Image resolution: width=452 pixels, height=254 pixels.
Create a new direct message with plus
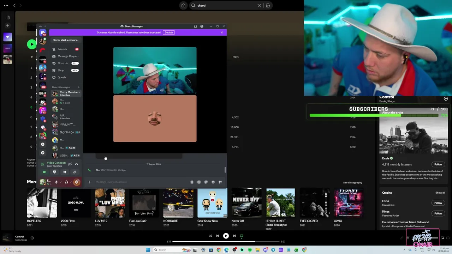(x=79, y=87)
